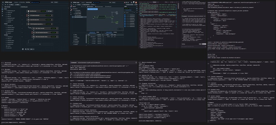Viewport: 276px width, 125px height.
Task: Open options menu for Wait 2 seconds node
Action: coord(57,28)
